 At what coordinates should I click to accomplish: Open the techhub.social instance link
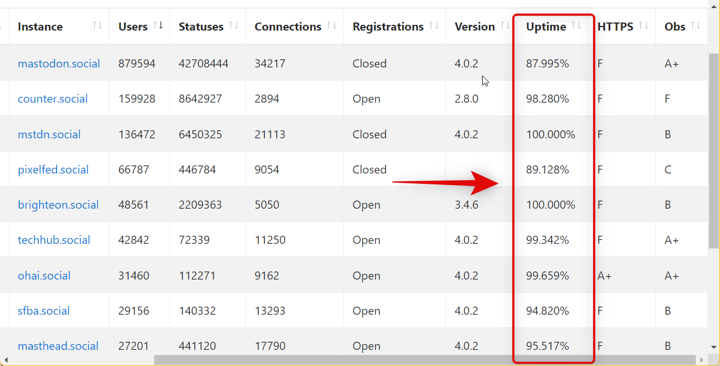[x=54, y=240]
